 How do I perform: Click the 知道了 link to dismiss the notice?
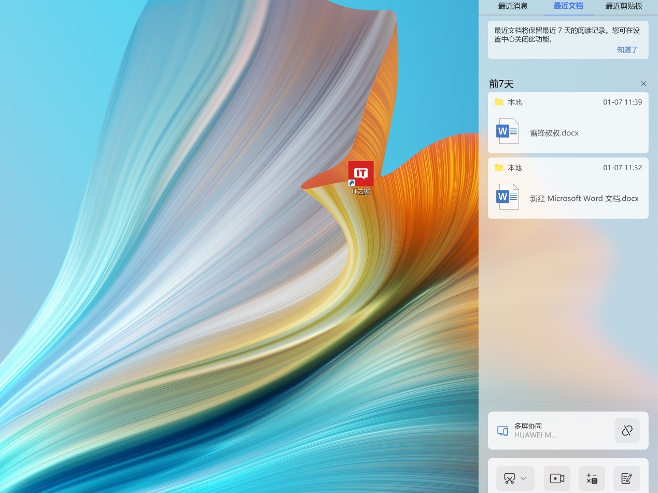click(627, 49)
